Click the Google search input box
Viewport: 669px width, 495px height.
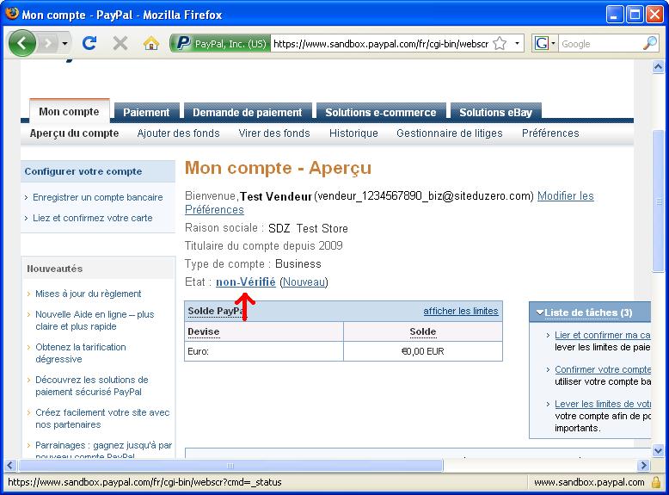tap(600, 44)
